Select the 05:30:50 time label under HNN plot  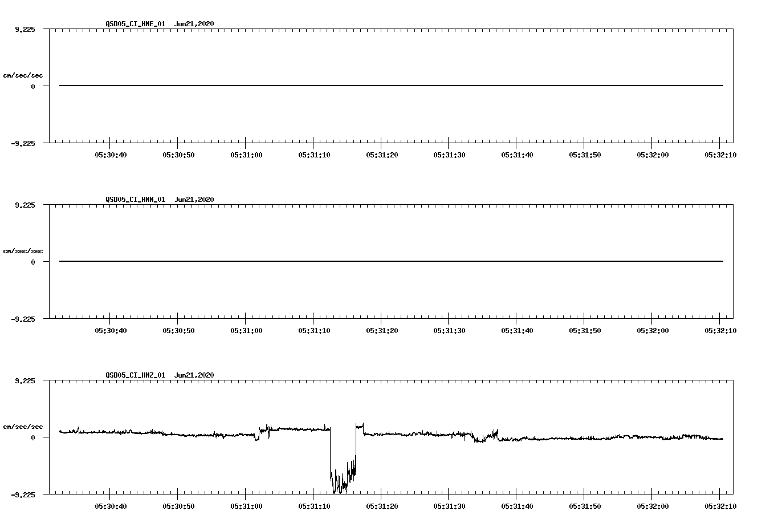tap(178, 331)
